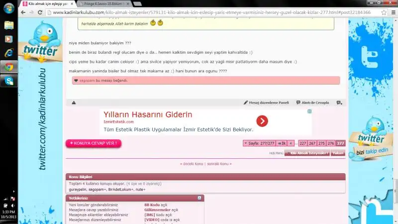Select the Kilo almak için eşleşip browser tab
The width and height of the screenshot is (398, 224).
[45, 3]
